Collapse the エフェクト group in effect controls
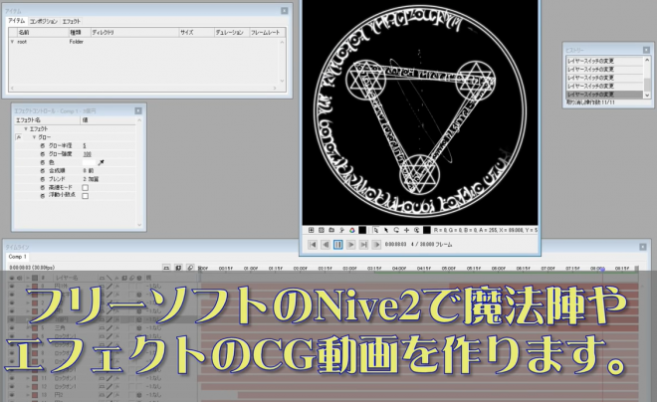The width and height of the screenshot is (657, 402). click(27, 128)
